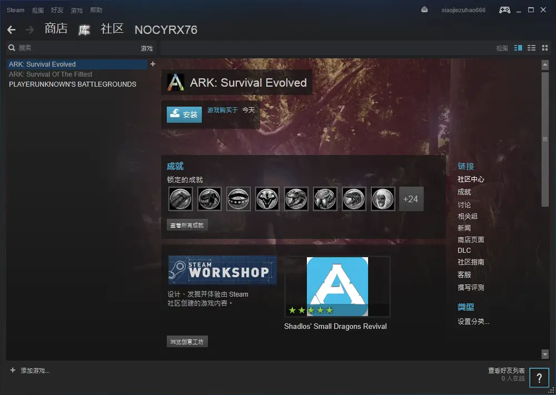The width and height of the screenshot is (556, 395).
Task: Open the raptor head achievement icon
Action: pos(354,199)
